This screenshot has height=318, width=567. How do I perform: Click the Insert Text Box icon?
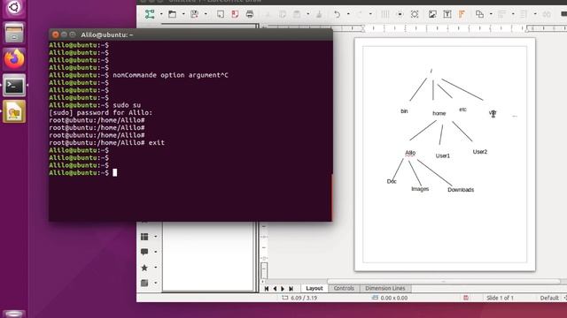(x=447, y=14)
